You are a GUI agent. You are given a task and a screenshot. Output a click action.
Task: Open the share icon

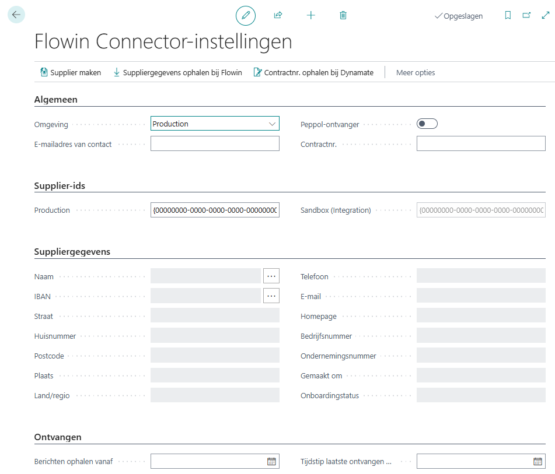click(x=278, y=16)
